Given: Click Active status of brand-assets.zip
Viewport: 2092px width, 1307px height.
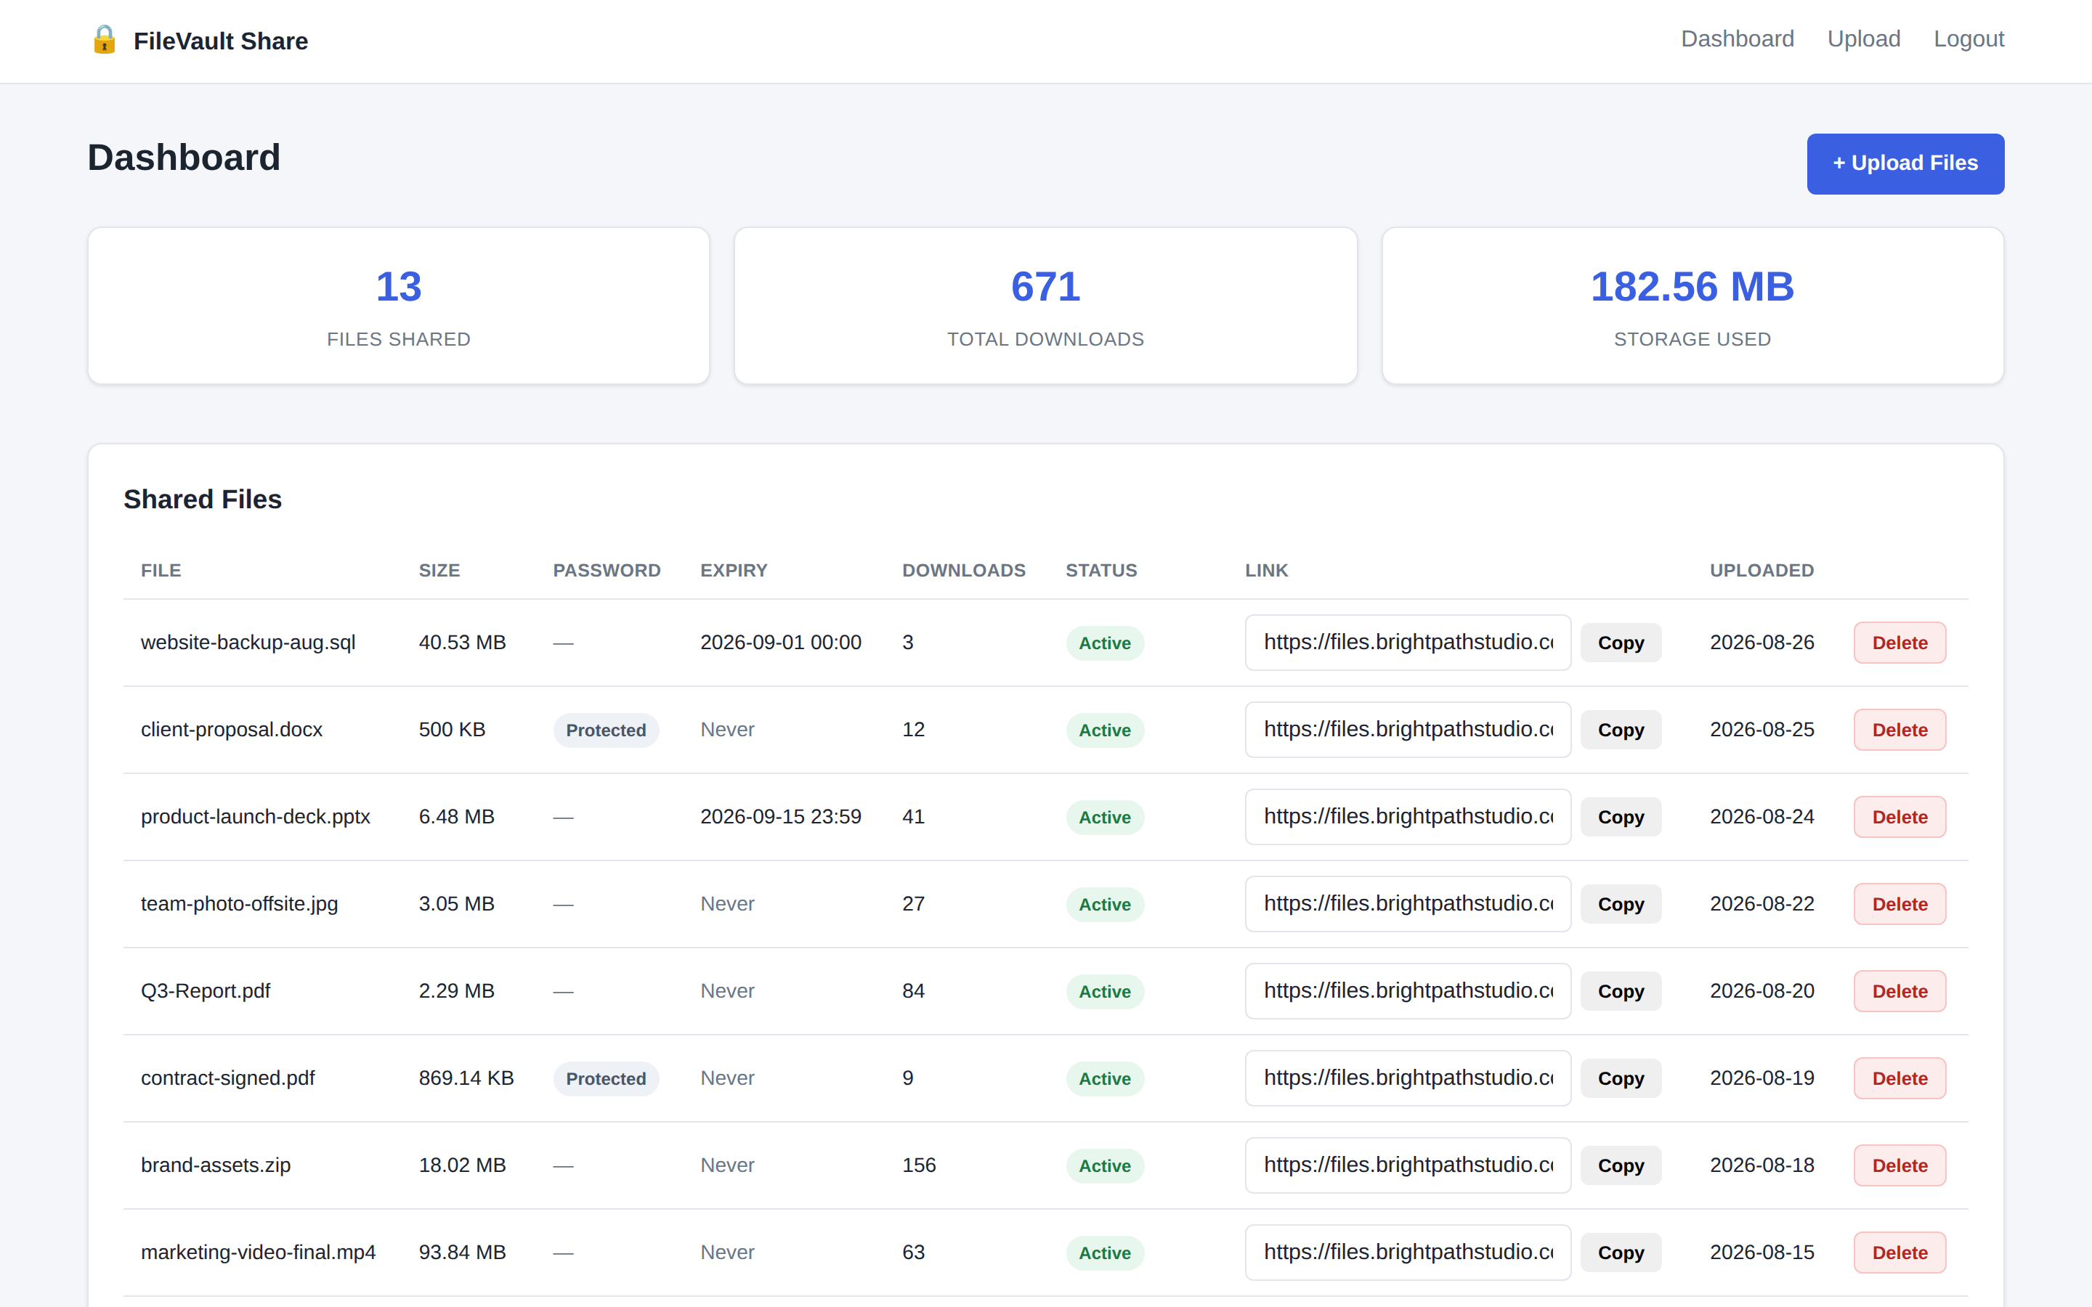Looking at the screenshot, I should pyautogui.click(x=1104, y=1166).
